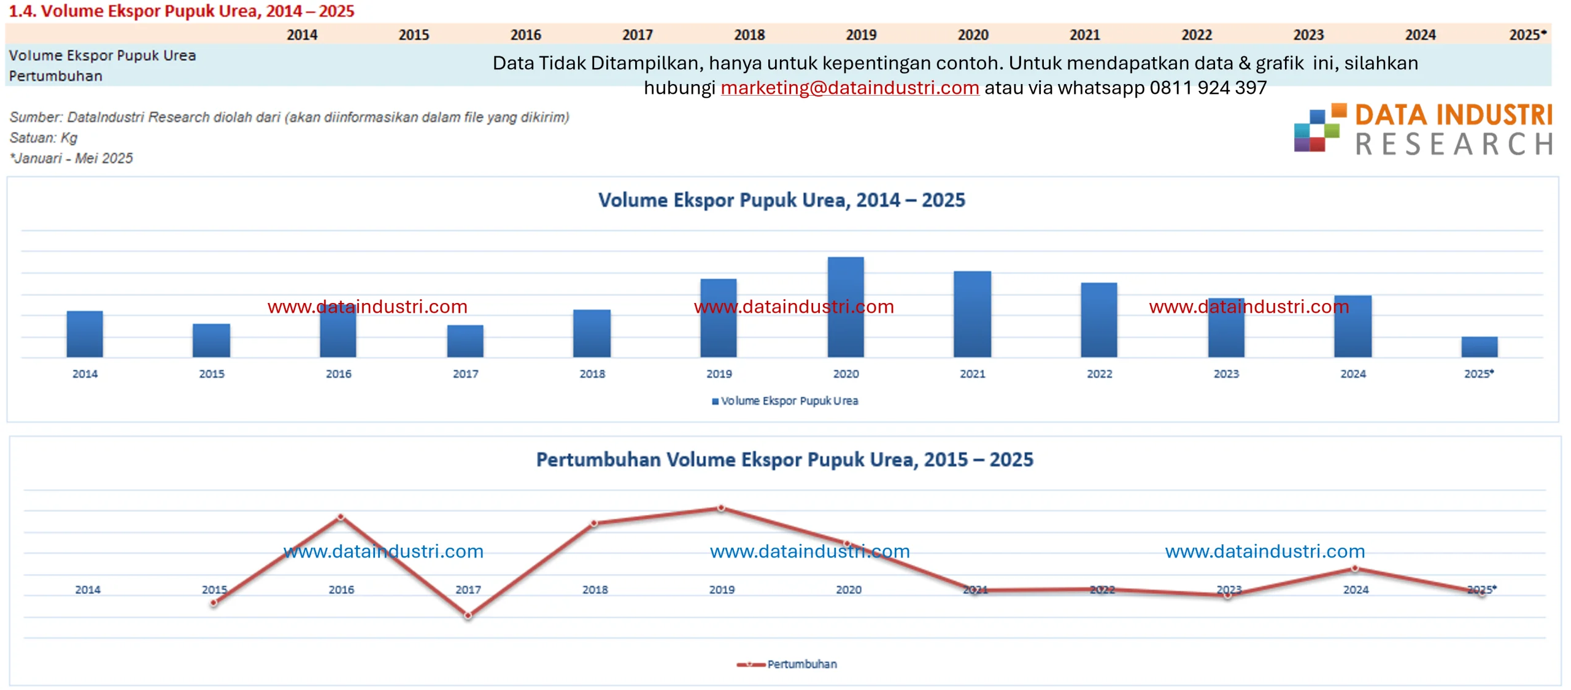Click the 2016 data point on growth line

tap(341, 517)
